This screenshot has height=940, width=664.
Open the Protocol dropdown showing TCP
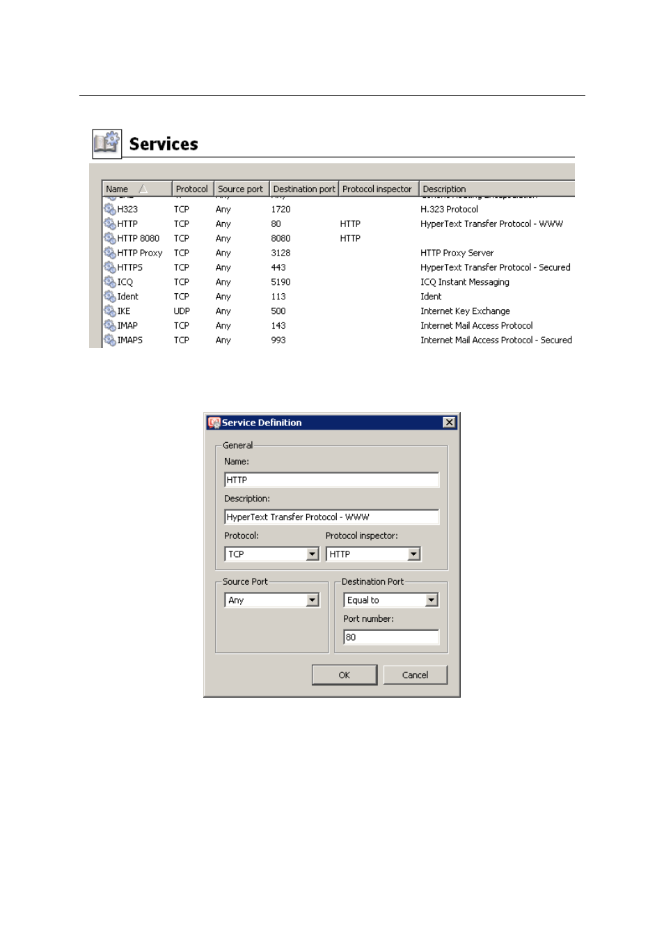[x=271, y=554]
